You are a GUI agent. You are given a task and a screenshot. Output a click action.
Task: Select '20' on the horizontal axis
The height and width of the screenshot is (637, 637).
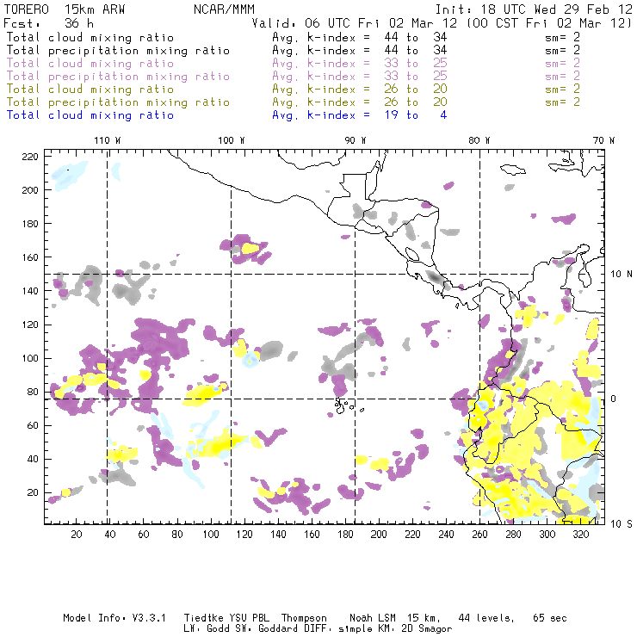(x=77, y=535)
